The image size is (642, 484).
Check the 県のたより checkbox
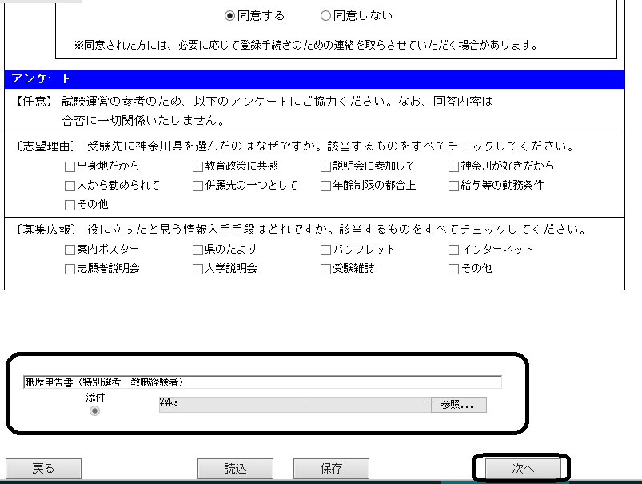pos(197,250)
